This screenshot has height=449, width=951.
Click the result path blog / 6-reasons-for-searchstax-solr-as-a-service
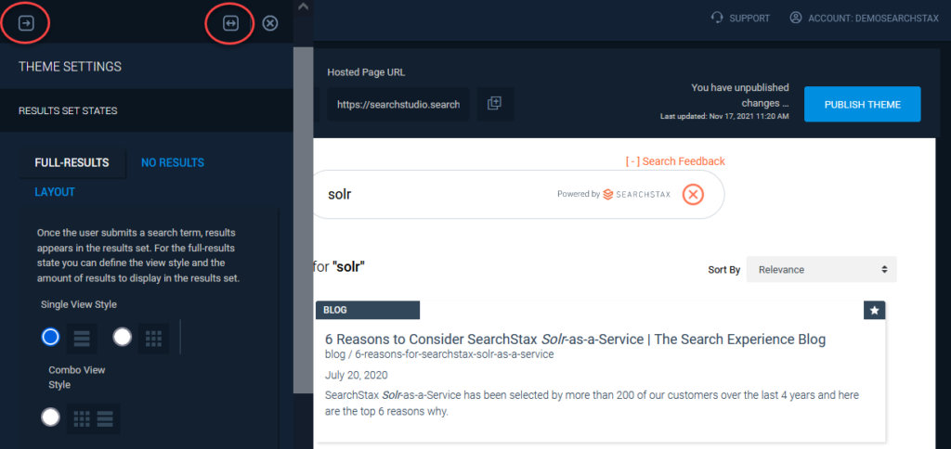click(439, 354)
